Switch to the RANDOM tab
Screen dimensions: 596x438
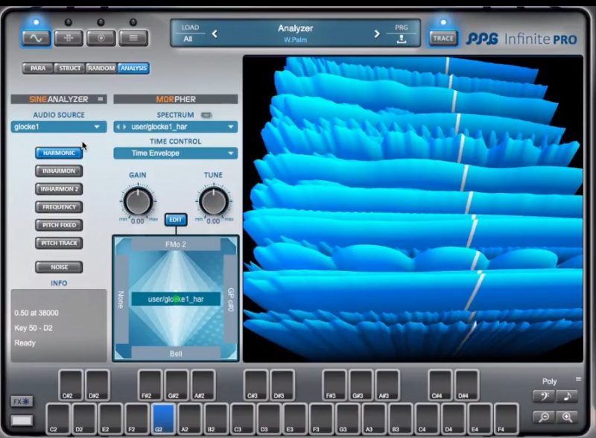pos(101,68)
